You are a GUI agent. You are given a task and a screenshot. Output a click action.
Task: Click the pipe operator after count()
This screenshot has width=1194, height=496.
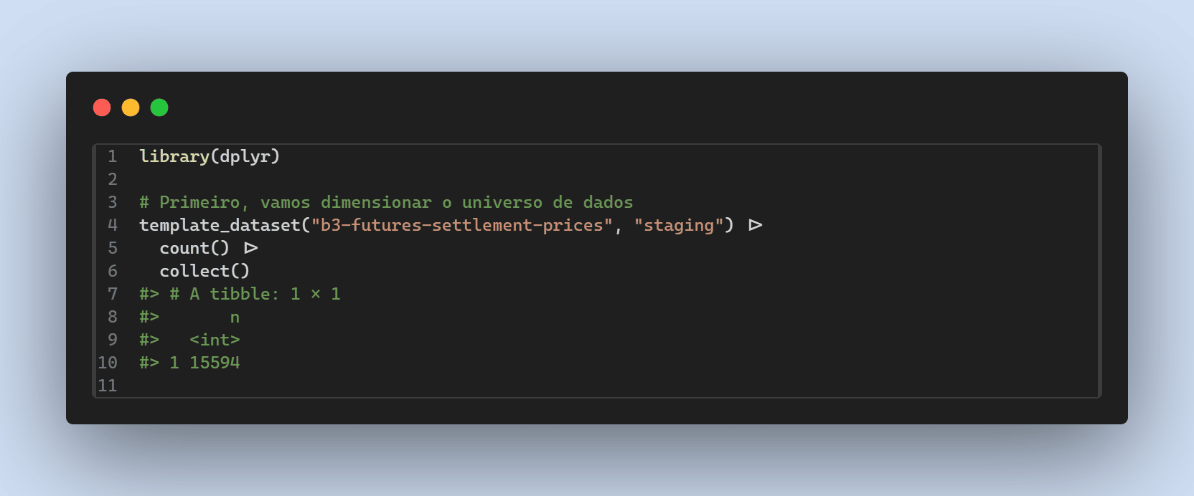250,248
